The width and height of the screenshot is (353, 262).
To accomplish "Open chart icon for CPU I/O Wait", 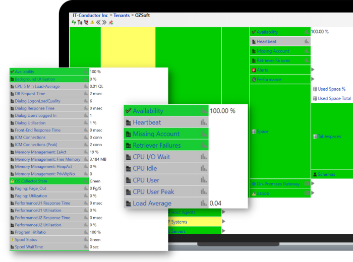I will [x=204, y=157].
